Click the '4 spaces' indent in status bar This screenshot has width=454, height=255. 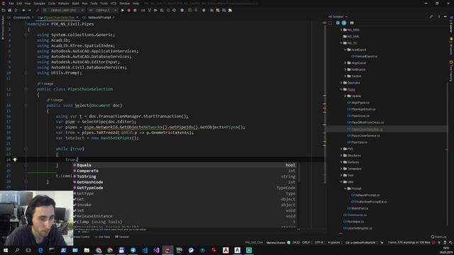[335, 242]
